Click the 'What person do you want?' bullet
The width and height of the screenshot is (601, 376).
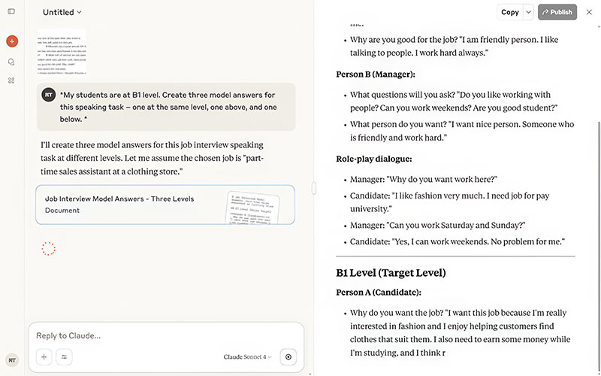[x=462, y=131]
